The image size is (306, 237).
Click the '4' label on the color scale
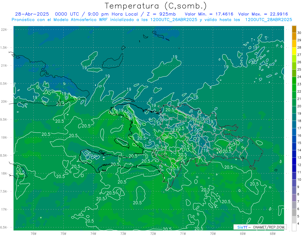(x=298, y=223)
